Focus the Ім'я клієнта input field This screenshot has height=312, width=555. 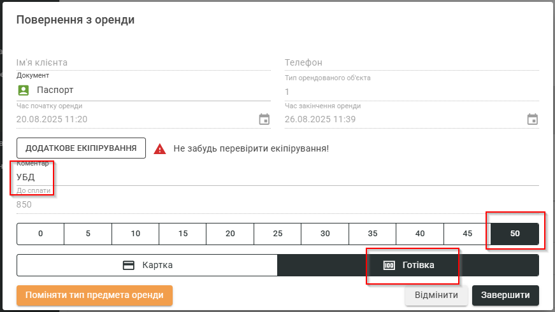tap(143, 62)
